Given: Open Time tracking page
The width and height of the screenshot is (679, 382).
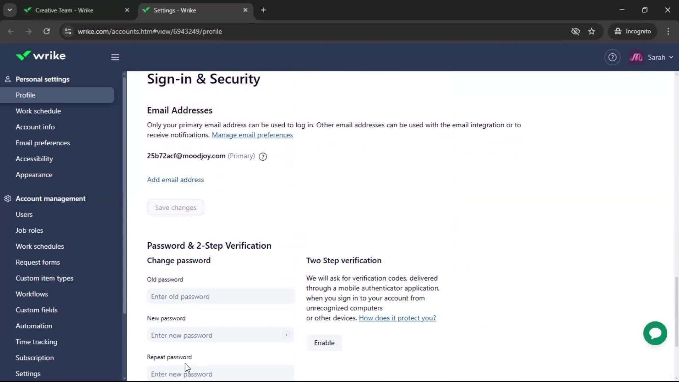Looking at the screenshot, I should (x=36, y=342).
